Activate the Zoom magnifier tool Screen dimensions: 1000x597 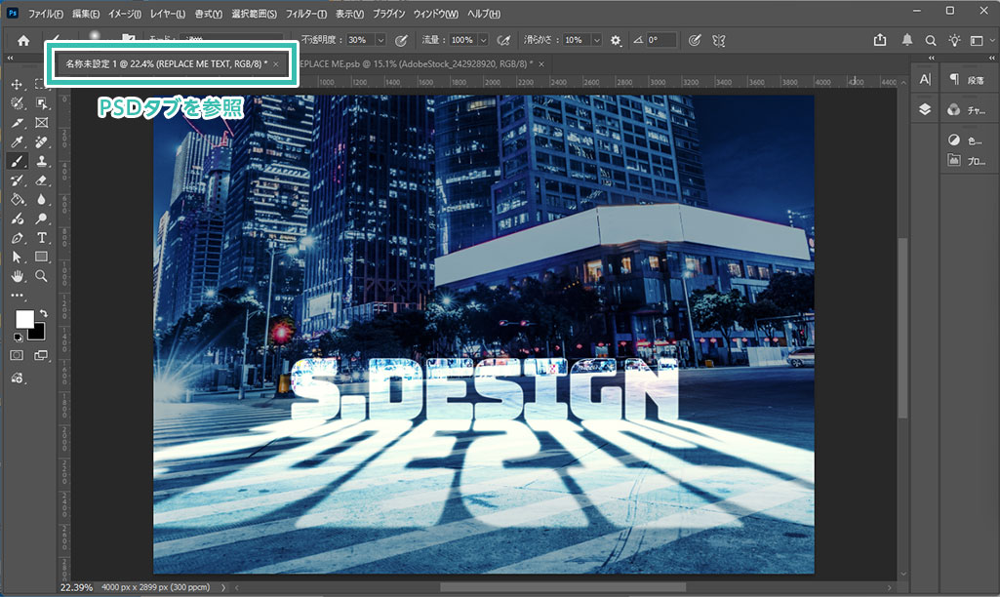coord(42,276)
